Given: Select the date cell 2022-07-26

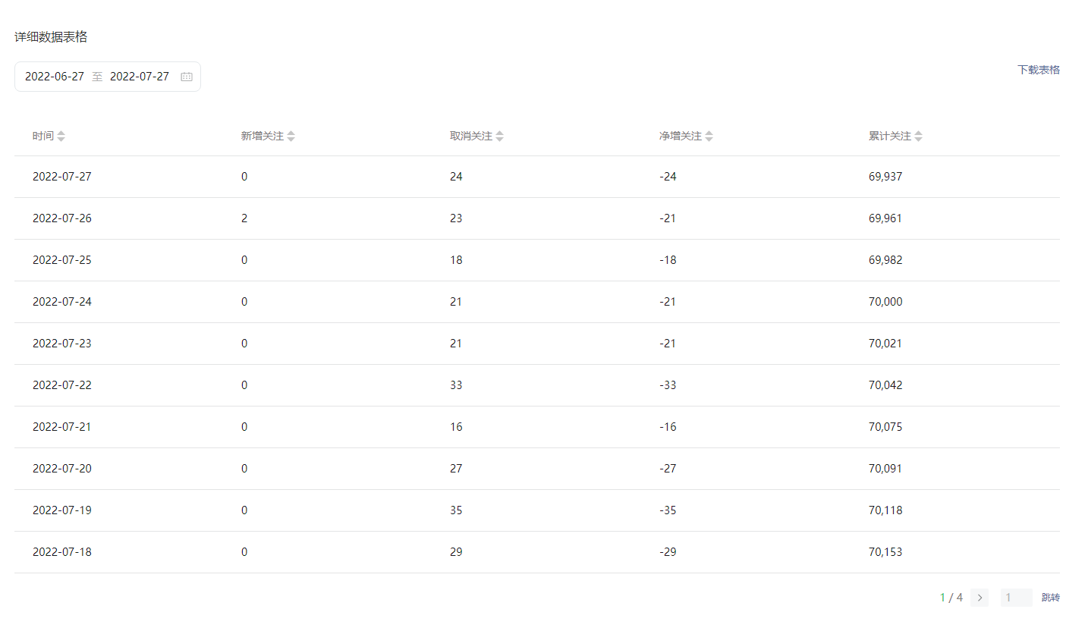Looking at the screenshot, I should coord(62,218).
